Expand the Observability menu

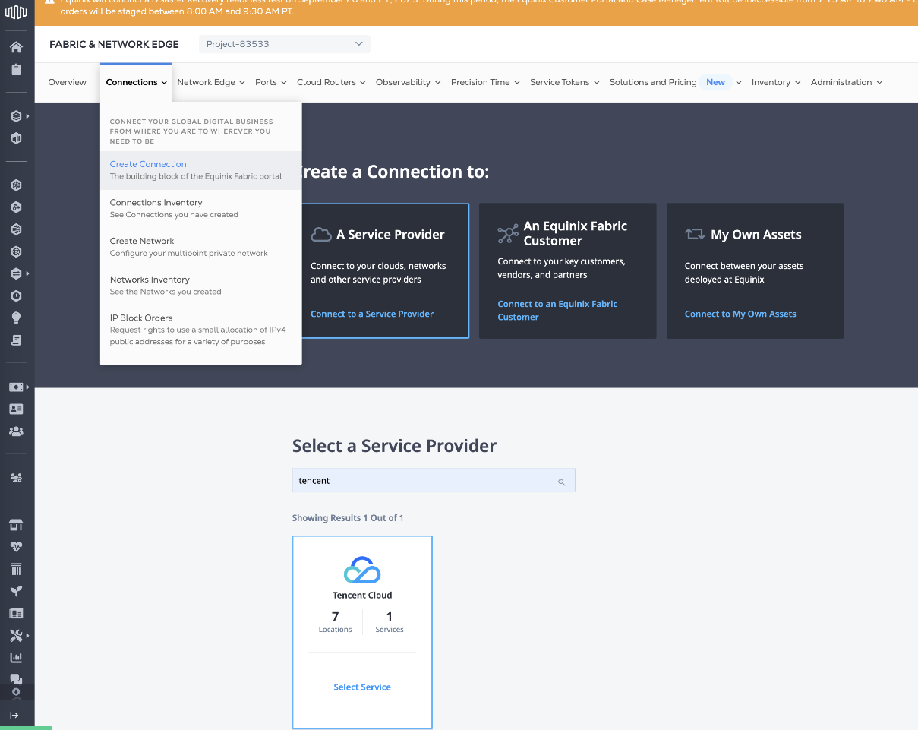click(x=409, y=82)
